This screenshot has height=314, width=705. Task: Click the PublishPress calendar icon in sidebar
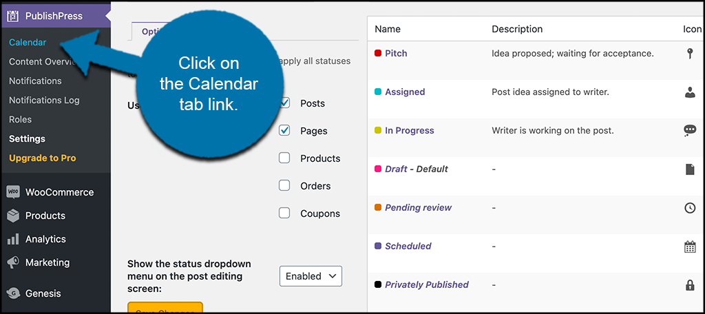pos(12,17)
